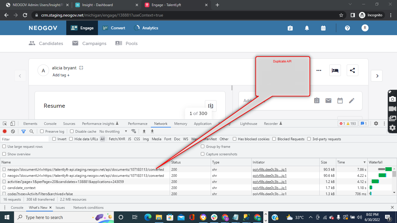397x223 pixels.
Task: Download the resume using download icon
Action: tap(211, 106)
